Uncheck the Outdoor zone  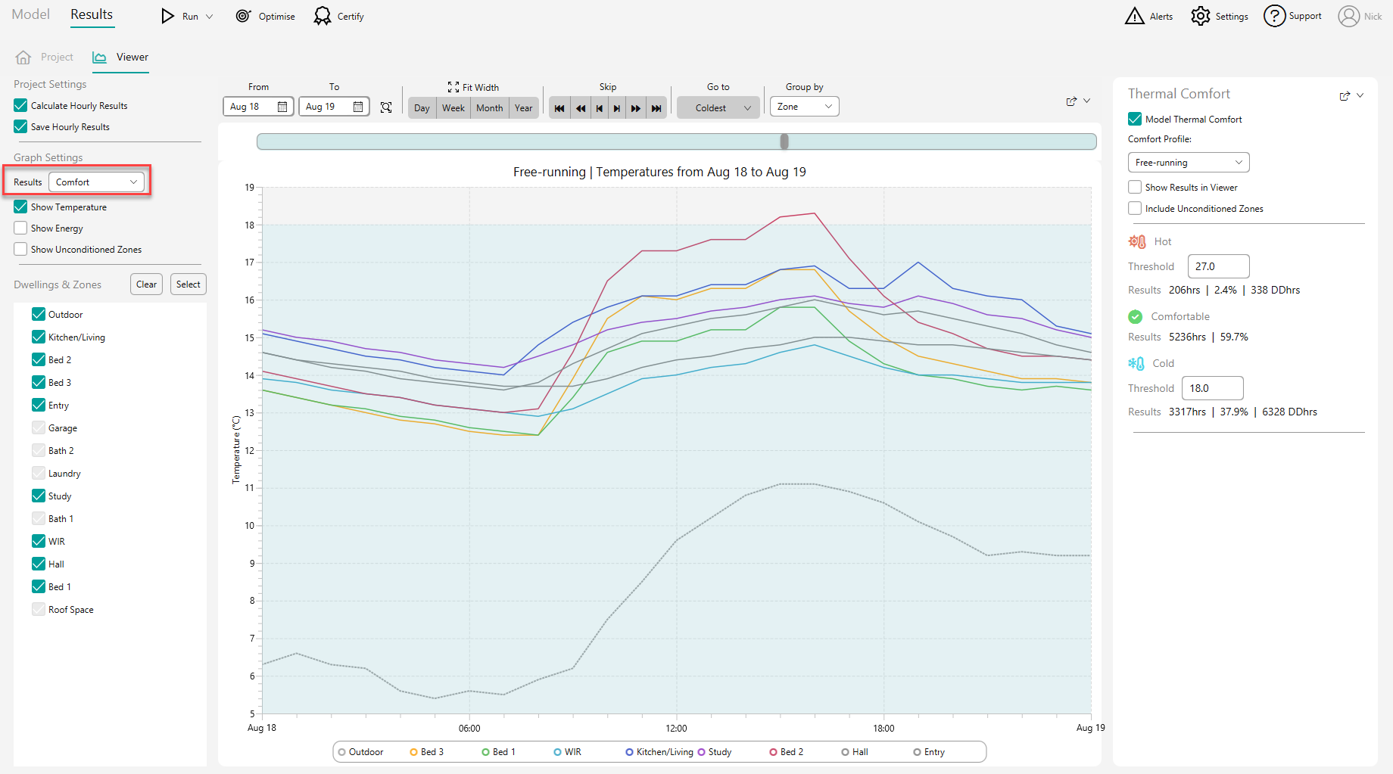[x=39, y=314]
